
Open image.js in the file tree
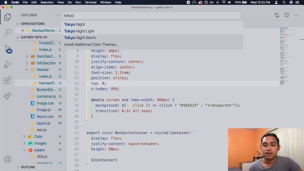44,110
